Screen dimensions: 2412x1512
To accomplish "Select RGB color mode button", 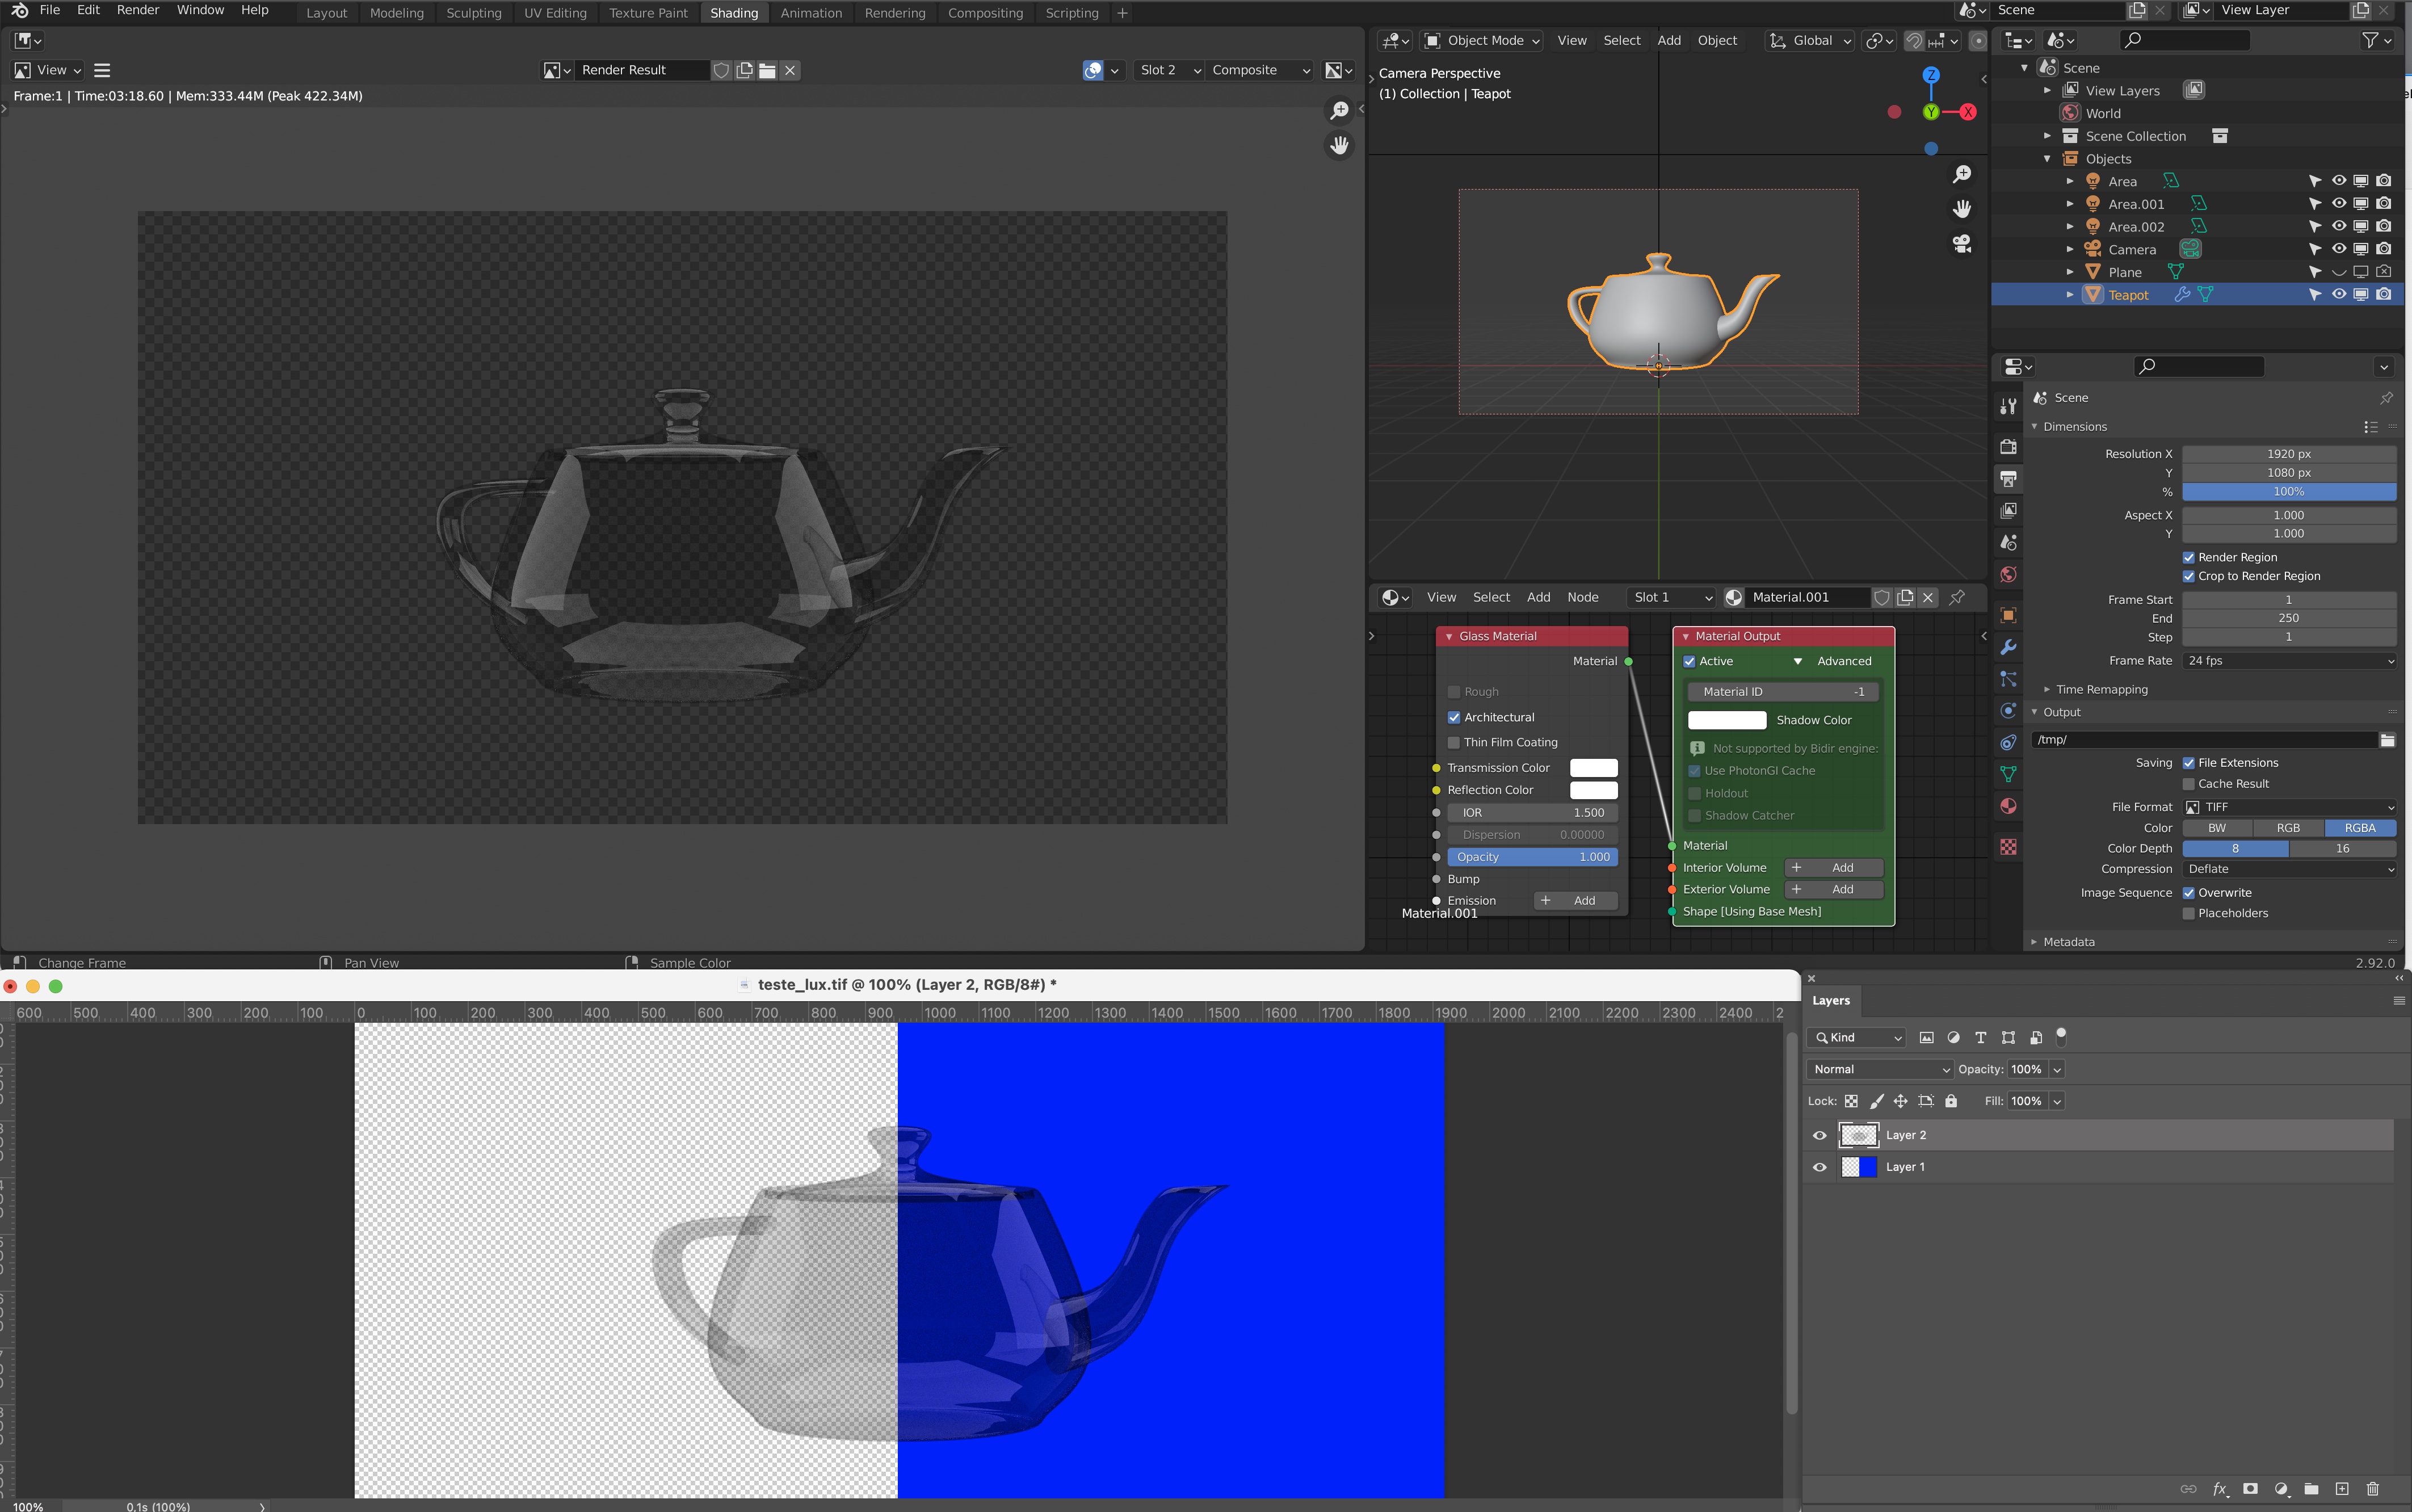I will [x=2288, y=828].
